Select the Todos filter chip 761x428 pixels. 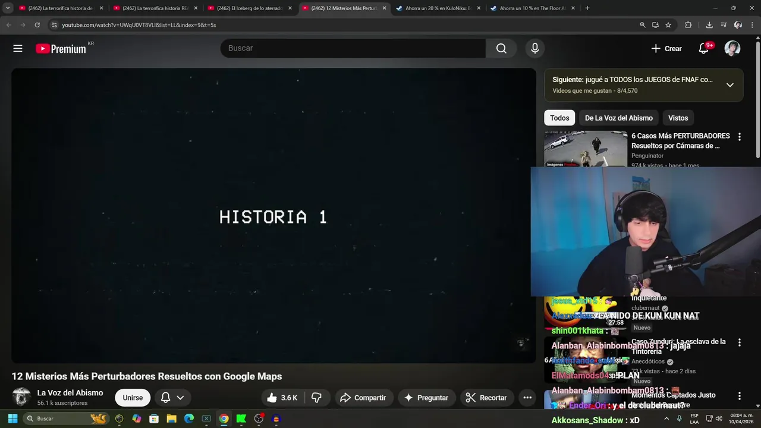coord(559,118)
